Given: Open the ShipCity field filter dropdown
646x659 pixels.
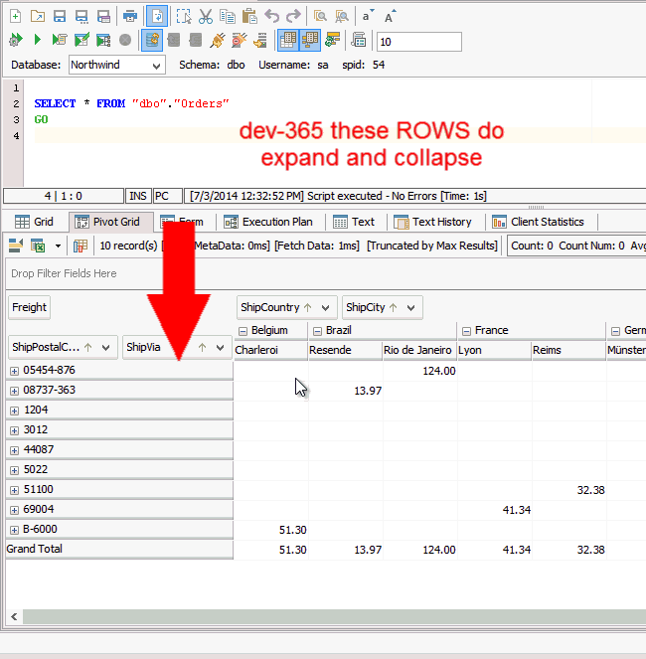Looking at the screenshot, I should (411, 308).
